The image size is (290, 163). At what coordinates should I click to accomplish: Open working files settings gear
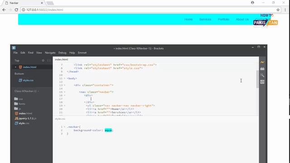(43, 60)
